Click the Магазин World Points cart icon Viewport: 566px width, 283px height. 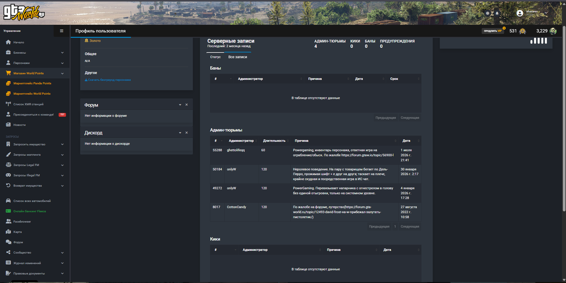8,73
